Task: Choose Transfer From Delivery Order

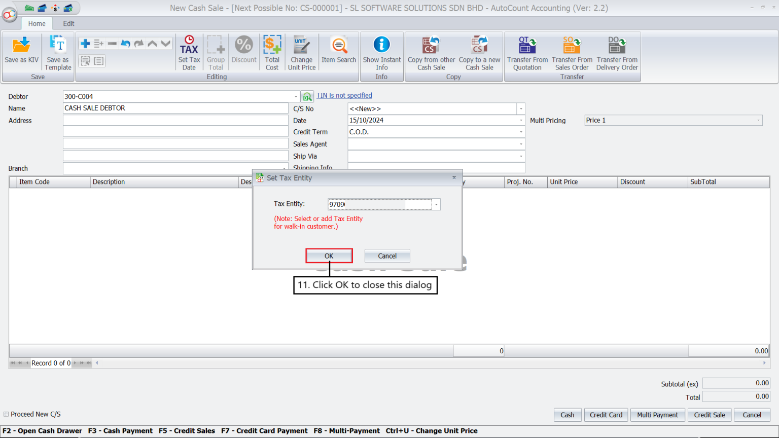Action: pos(617,53)
